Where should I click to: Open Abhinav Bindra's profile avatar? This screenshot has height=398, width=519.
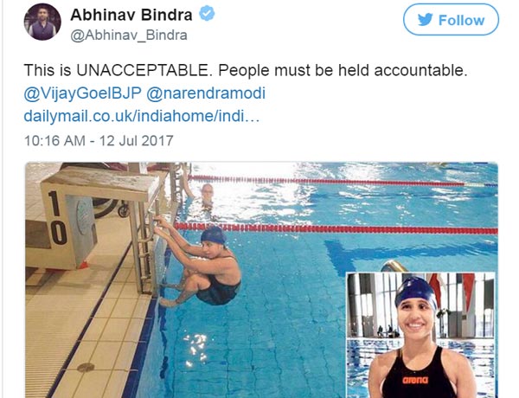[x=42, y=22]
